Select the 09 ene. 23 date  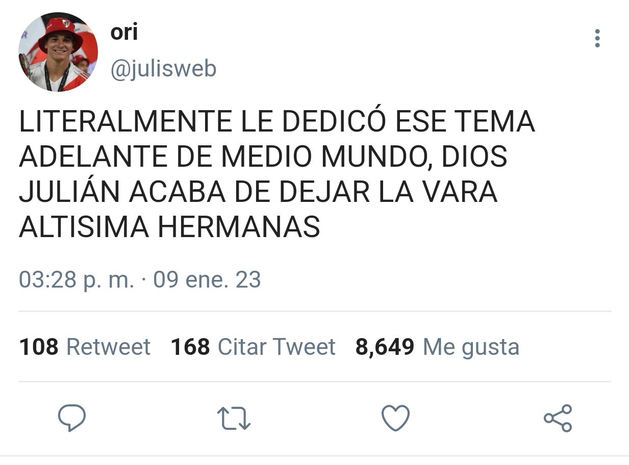tap(207, 279)
